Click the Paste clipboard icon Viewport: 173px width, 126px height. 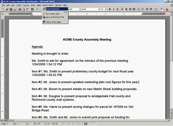(x=32, y=9)
